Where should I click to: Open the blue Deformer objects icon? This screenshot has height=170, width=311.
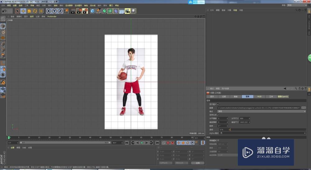116,11
